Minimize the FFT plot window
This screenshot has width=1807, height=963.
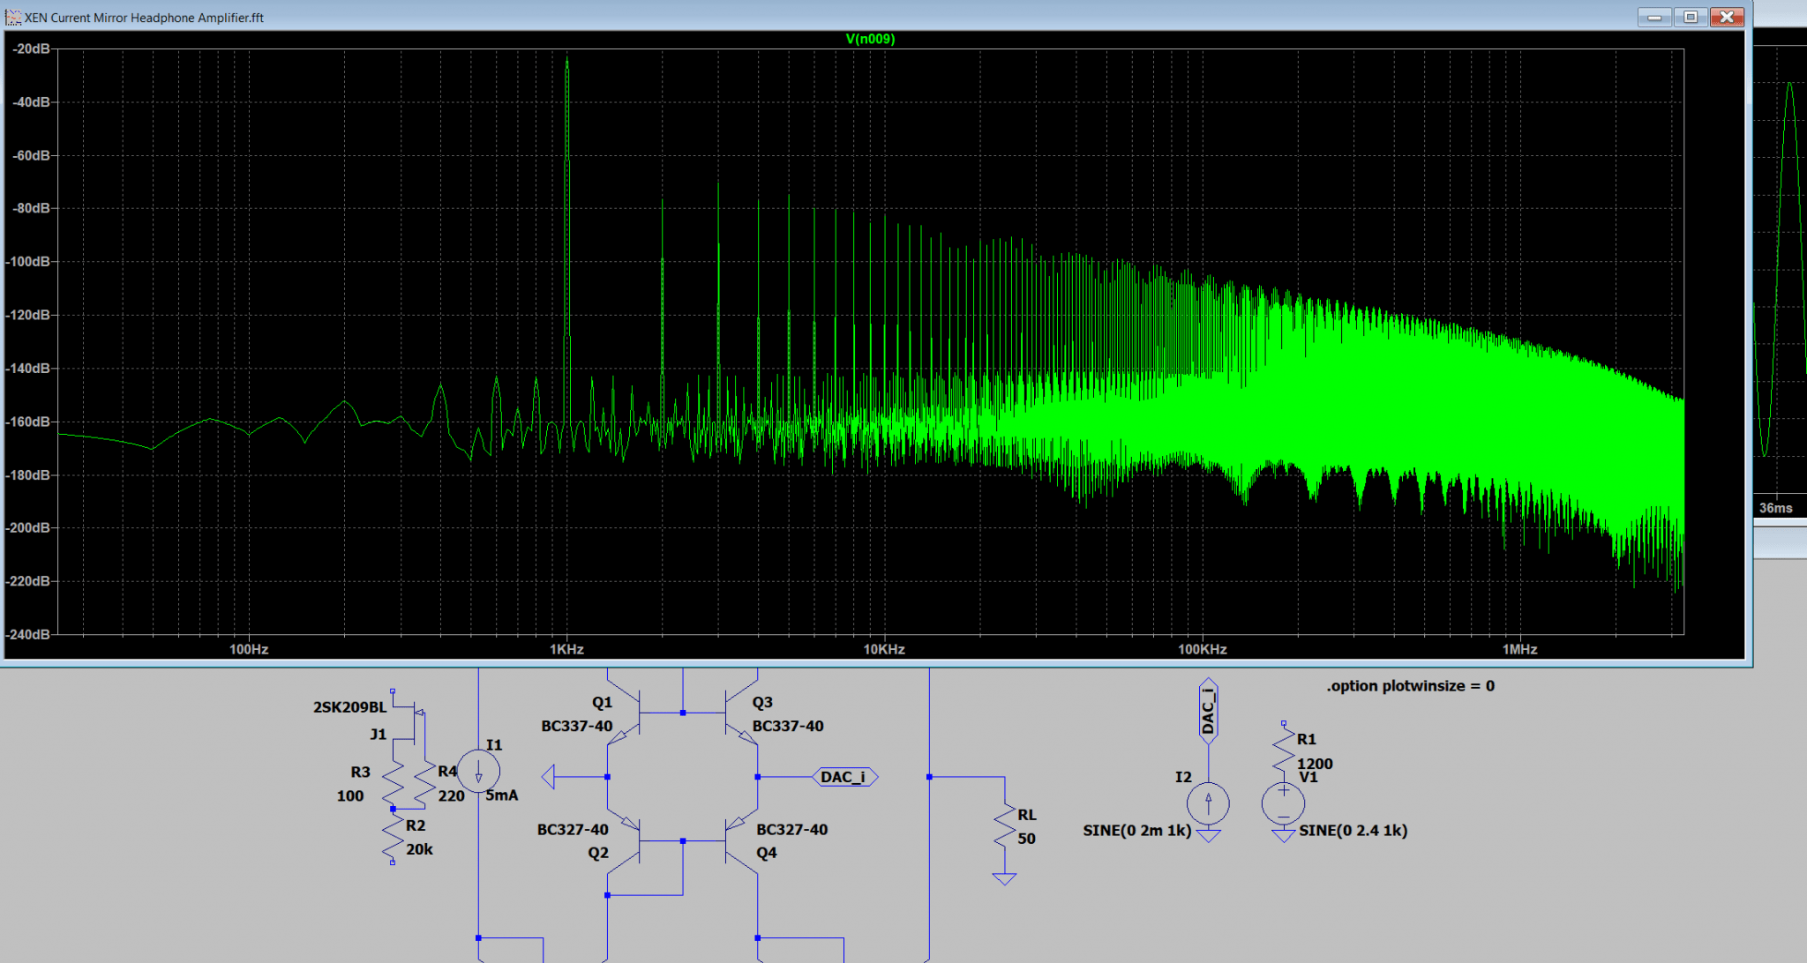tap(1654, 17)
